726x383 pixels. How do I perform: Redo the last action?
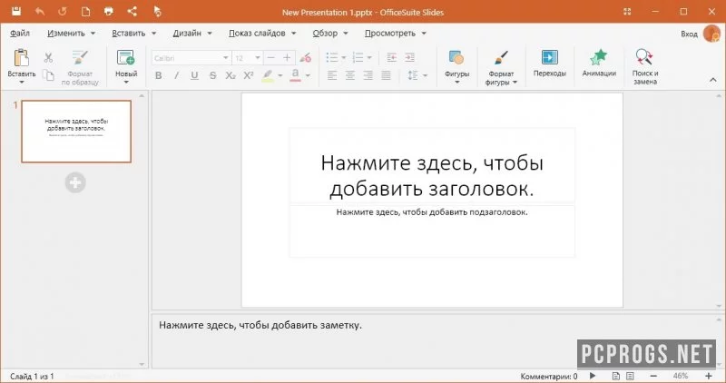[63, 11]
